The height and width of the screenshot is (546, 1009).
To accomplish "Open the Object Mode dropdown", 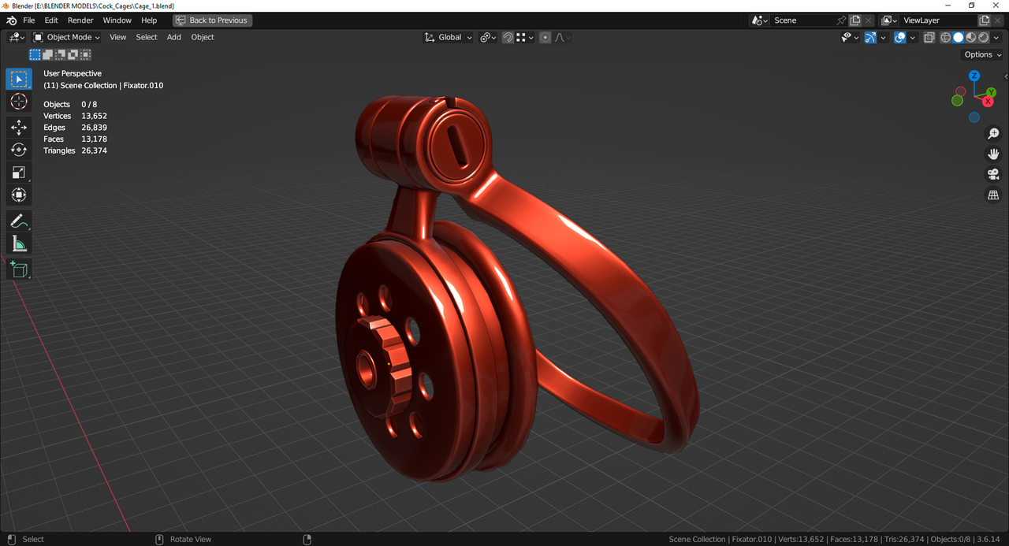I will [67, 37].
